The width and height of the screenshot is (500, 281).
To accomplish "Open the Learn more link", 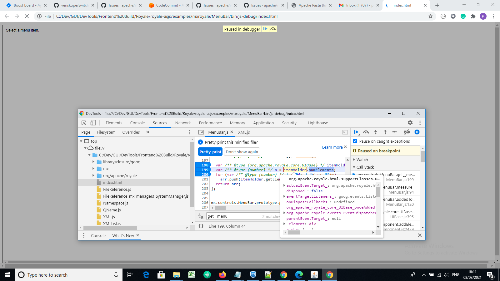I will pyautogui.click(x=332, y=147).
